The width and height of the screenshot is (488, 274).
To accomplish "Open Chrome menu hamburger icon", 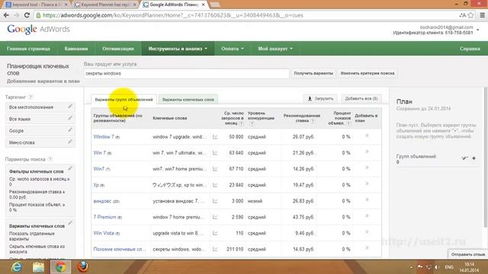I will (x=482, y=15).
